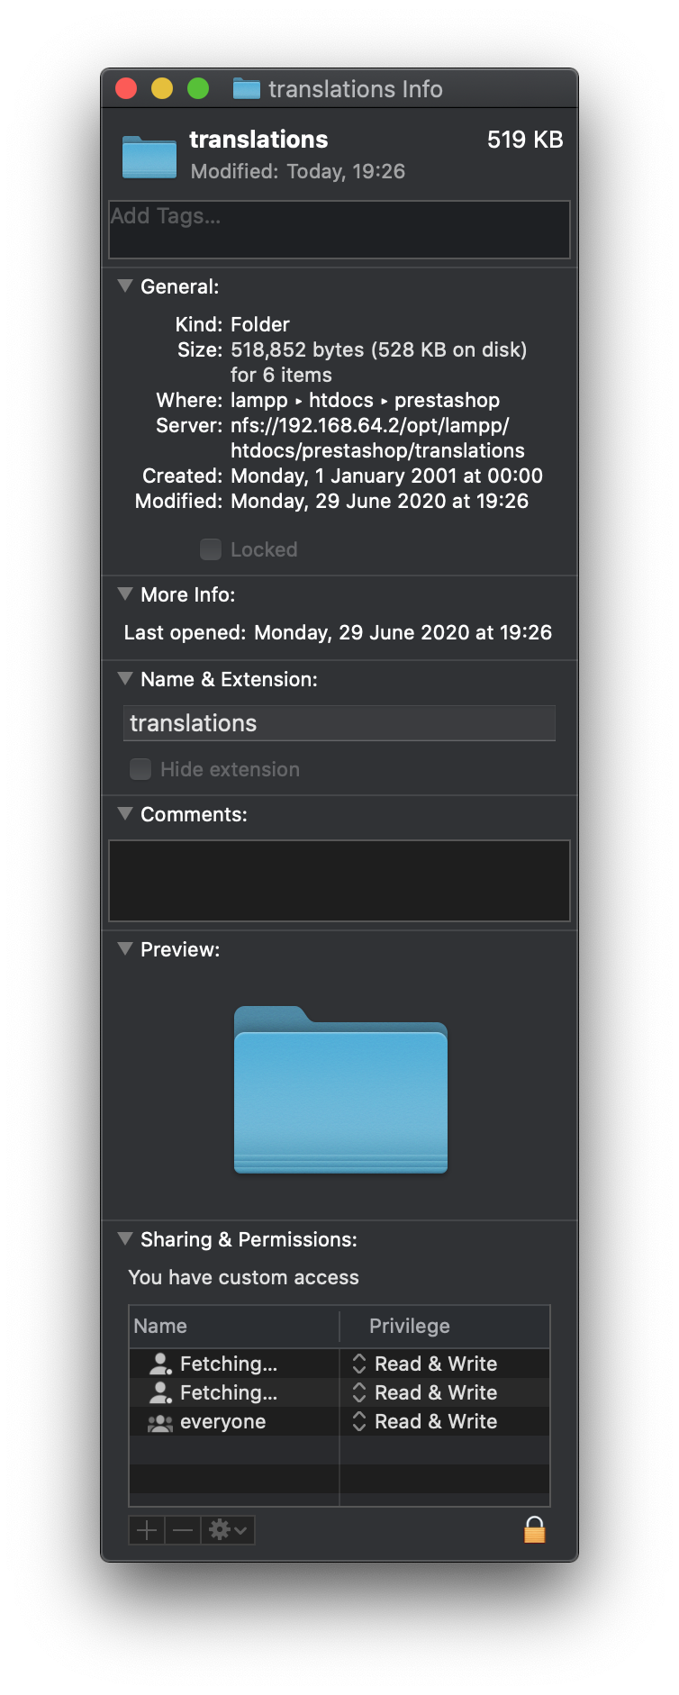Collapse the General section
This screenshot has height=1695, width=679.
(125, 286)
